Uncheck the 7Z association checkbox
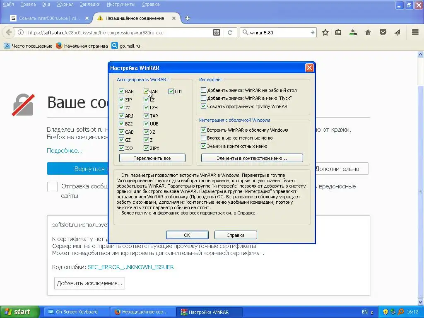Screen dimensions: 424x318 (x=121, y=108)
